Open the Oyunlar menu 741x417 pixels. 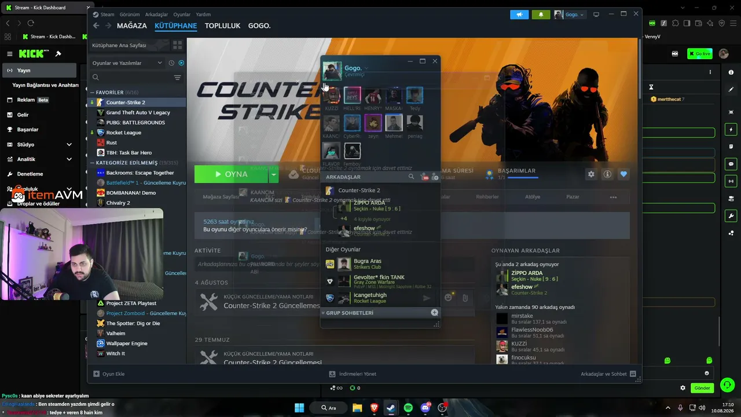(182, 14)
